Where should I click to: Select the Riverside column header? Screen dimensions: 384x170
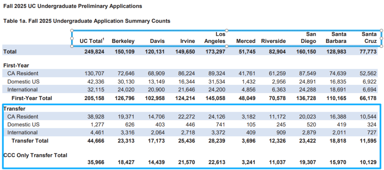pos(273,41)
